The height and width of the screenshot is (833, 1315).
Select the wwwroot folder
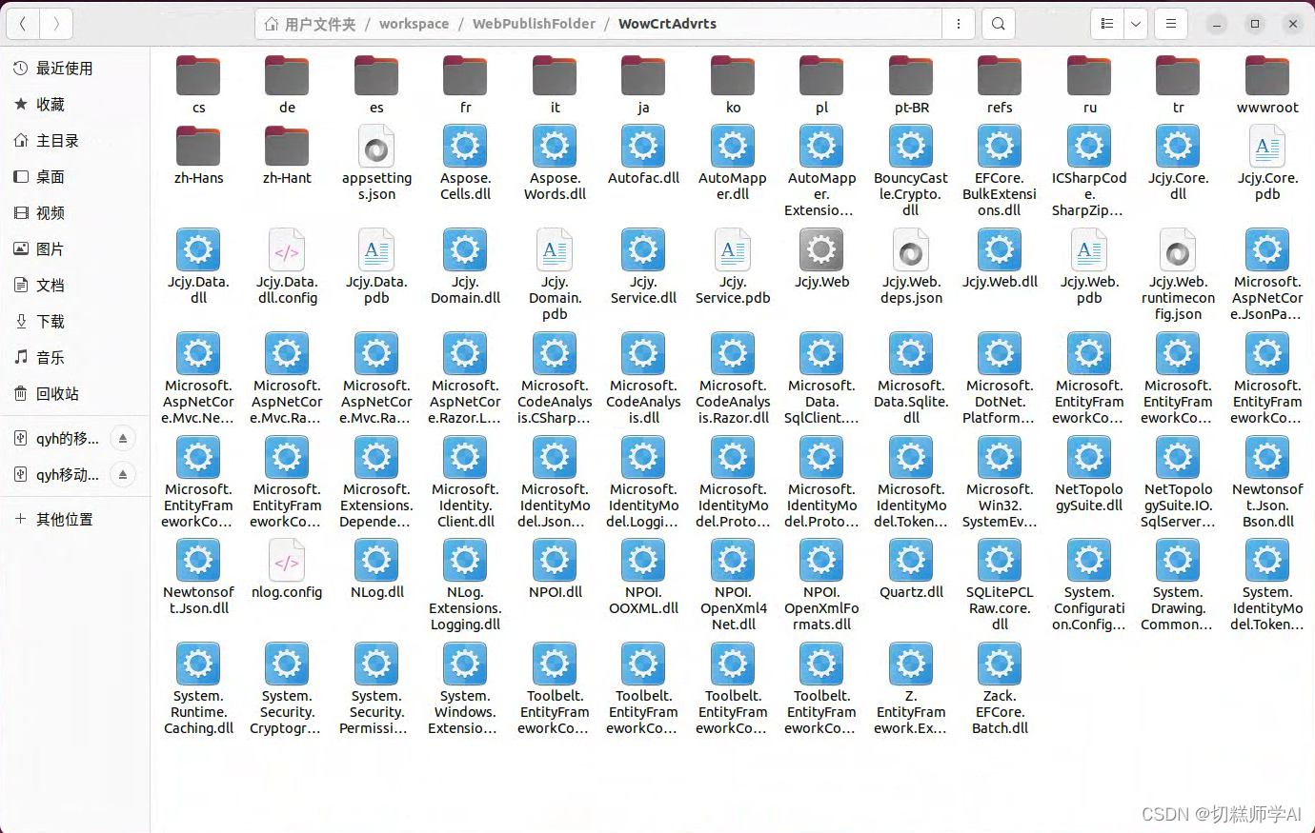[x=1267, y=85]
